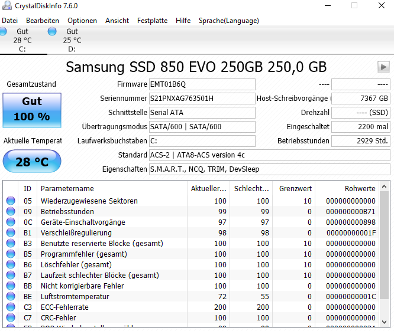This screenshot has height=331, width=394.
Task: Click blue status orb for drive D:
Action: pos(52,31)
